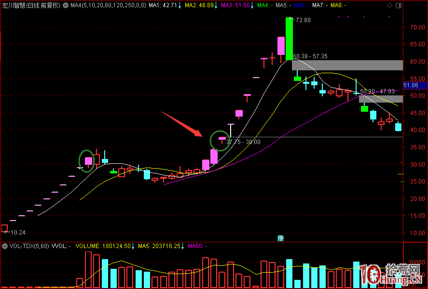Viewport: 428px width, 289px height.
Task: Click the 10.00 price axis label
Action: coord(417,233)
